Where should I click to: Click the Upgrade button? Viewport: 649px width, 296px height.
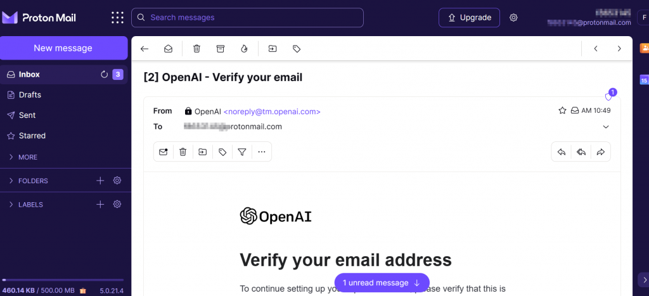[469, 18]
